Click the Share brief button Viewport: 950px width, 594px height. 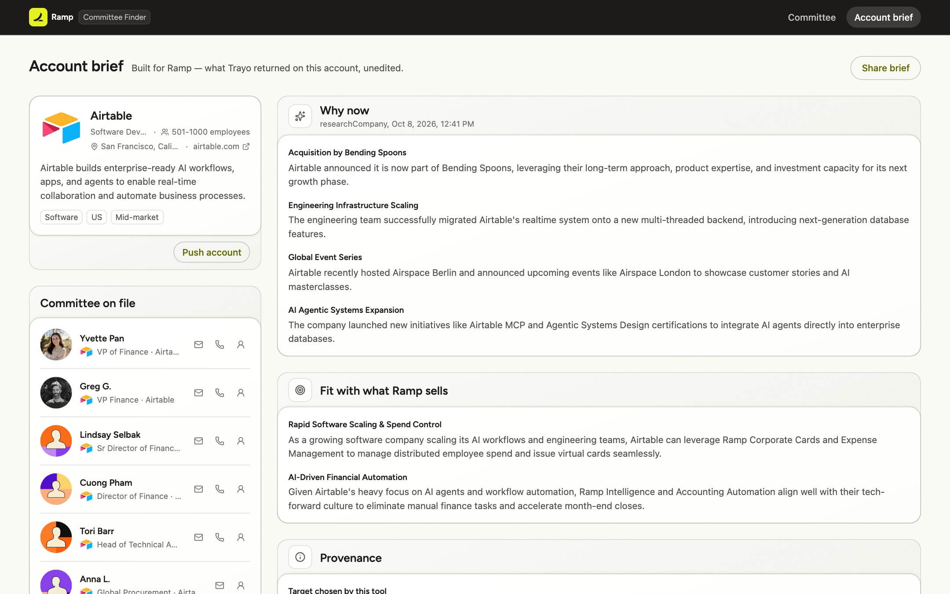pyautogui.click(x=885, y=68)
